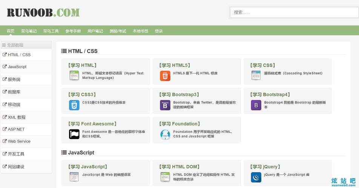Image resolution: width=359 pixels, height=188 pixels.
Task: Click the HTML tutorial icon
Action: [x=74, y=76]
